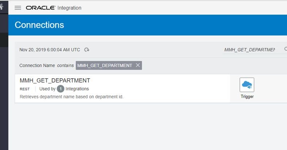
Task: Click the integrations count badge showing 1
Action: click(x=61, y=89)
